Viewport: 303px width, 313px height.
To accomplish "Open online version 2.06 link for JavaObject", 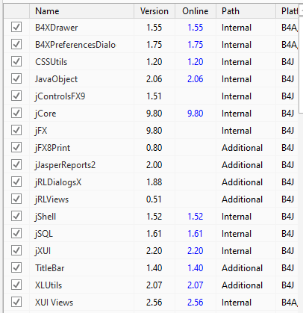I will point(196,79).
